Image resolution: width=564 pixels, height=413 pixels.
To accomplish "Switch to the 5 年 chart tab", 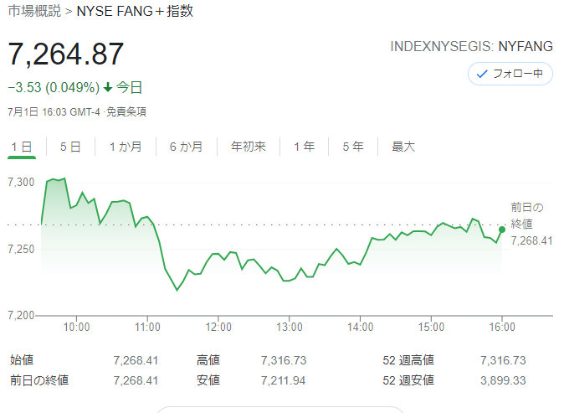I will point(353,147).
